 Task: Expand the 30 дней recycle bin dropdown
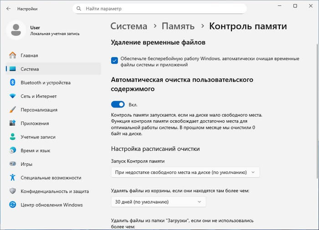tap(158, 202)
